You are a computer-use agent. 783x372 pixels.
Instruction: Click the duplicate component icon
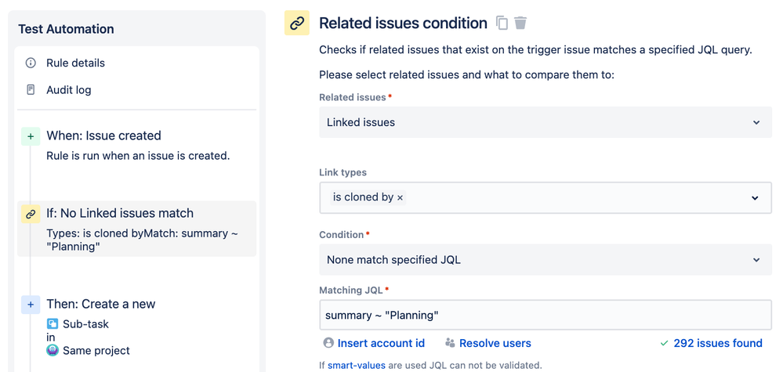click(502, 23)
